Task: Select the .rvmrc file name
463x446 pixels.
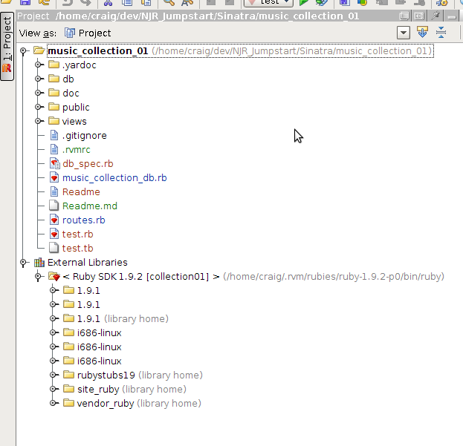Action: click(x=77, y=150)
